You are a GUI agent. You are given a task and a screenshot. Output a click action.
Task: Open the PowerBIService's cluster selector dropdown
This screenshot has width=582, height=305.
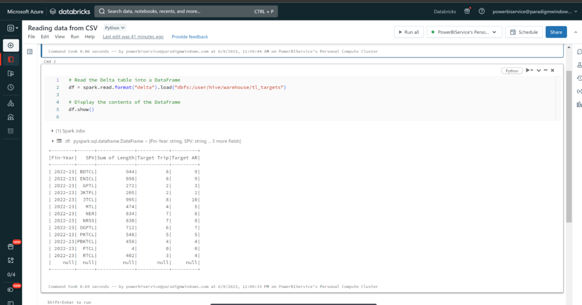[x=464, y=32]
